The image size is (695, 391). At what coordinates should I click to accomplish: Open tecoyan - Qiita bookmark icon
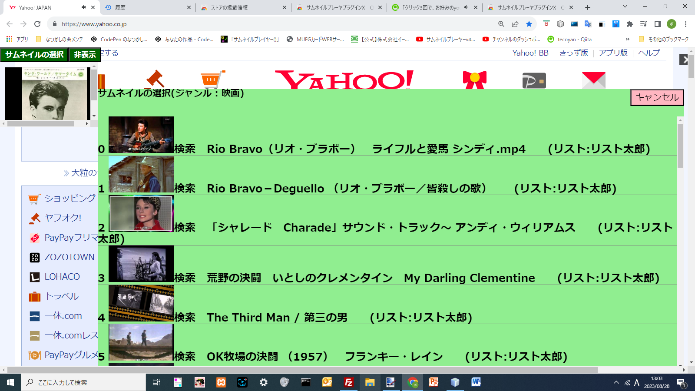click(x=552, y=39)
